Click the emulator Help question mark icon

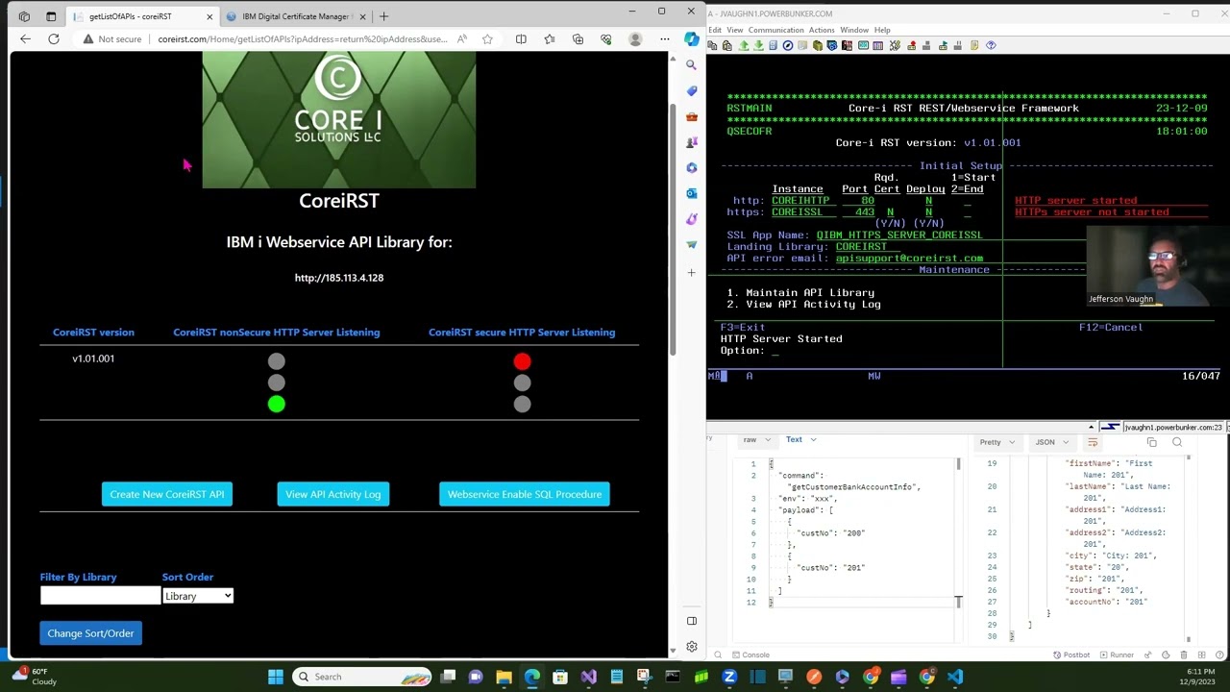[991, 45]
